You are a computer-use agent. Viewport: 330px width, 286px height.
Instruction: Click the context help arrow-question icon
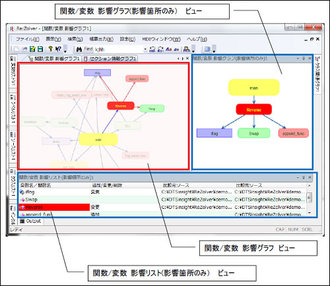(58, 49)
